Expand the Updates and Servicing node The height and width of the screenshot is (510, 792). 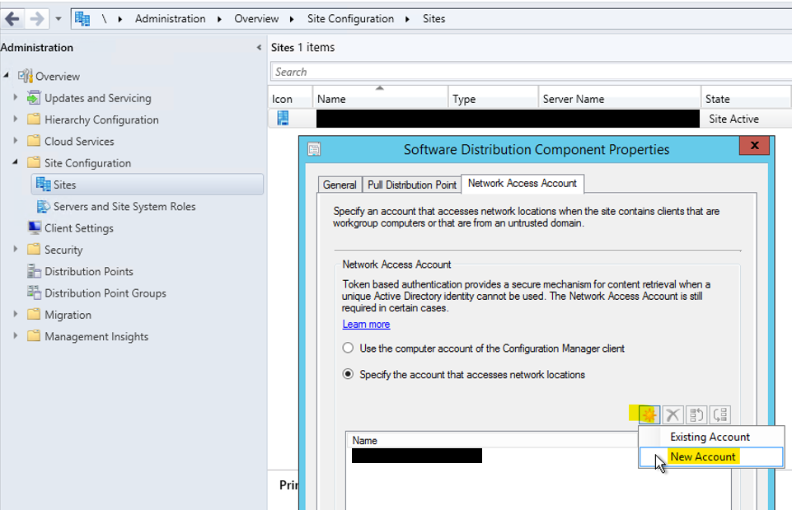point(15,97)
